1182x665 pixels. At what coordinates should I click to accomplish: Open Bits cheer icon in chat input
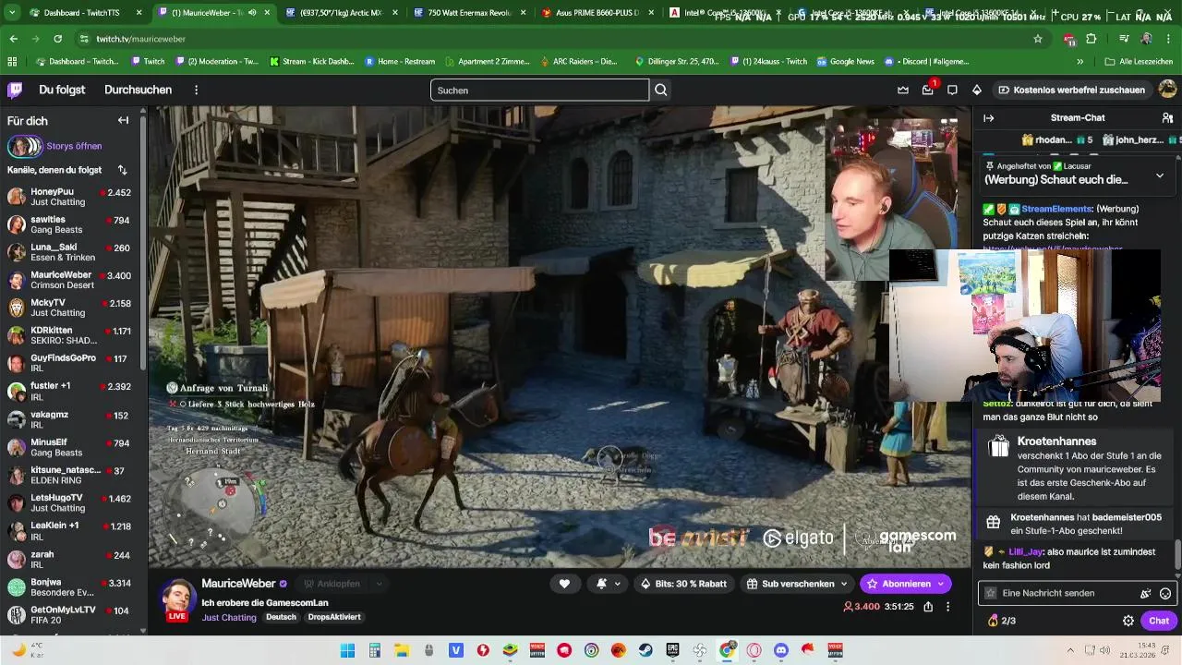click(1146, 593)
